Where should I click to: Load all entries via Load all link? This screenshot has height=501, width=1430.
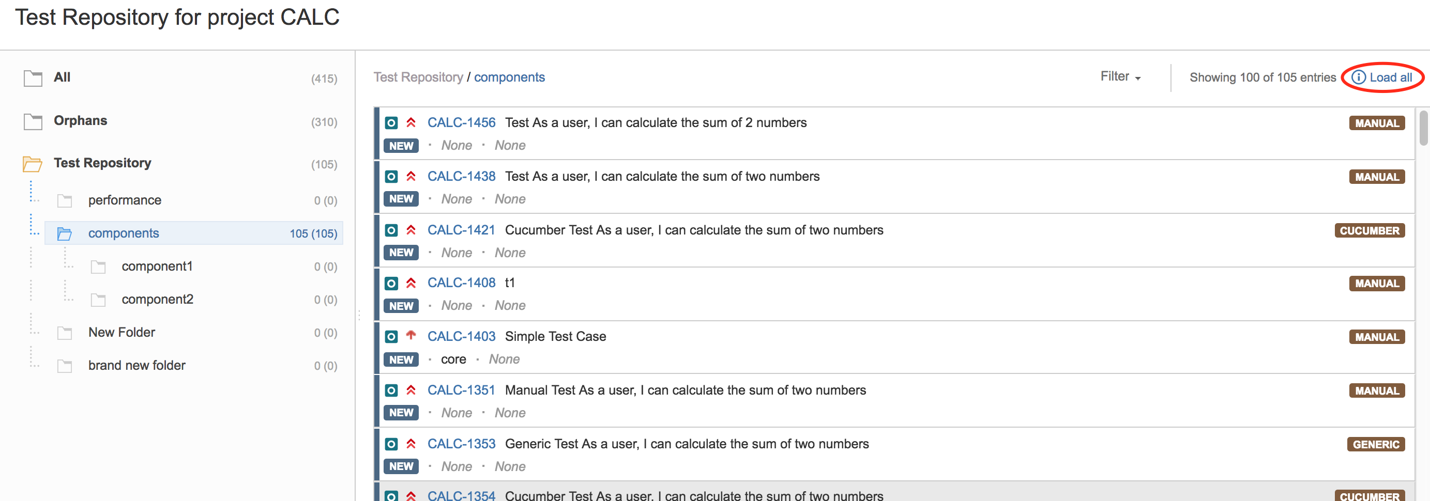[x=1391, y=77]
